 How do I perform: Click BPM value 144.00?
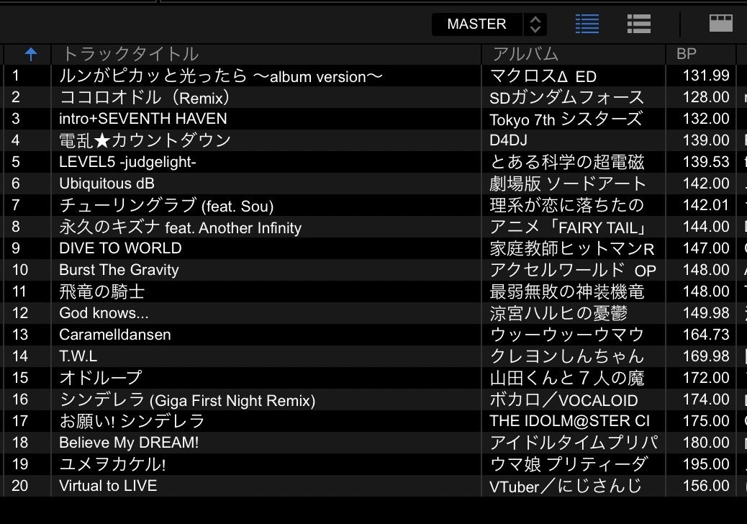tap(706, 227)
